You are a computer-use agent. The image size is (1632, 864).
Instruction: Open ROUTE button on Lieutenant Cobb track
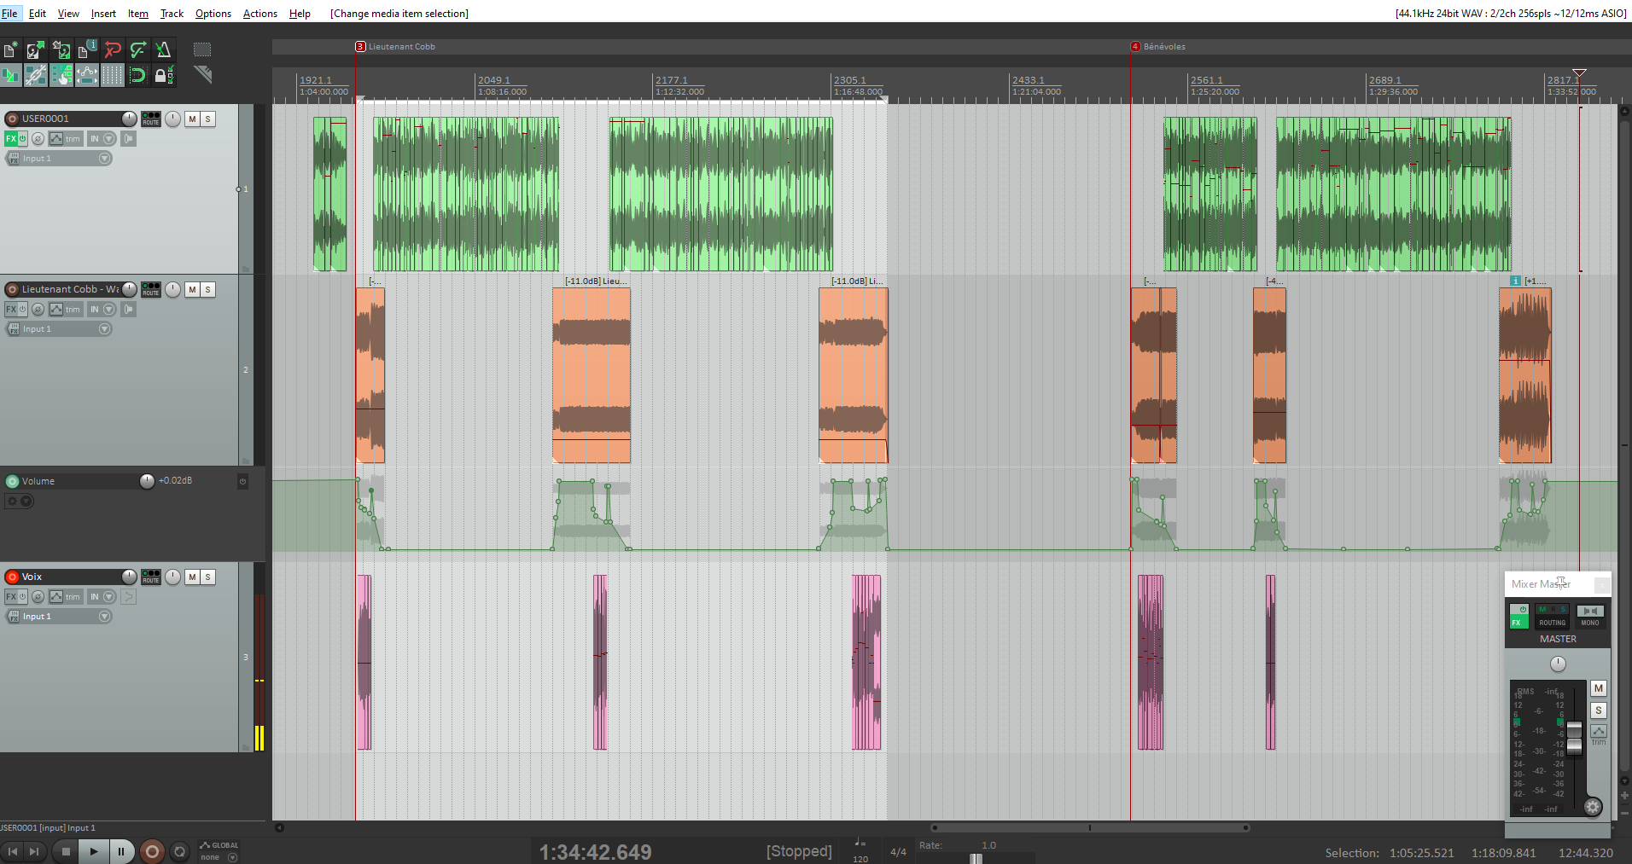pos(151,289)
